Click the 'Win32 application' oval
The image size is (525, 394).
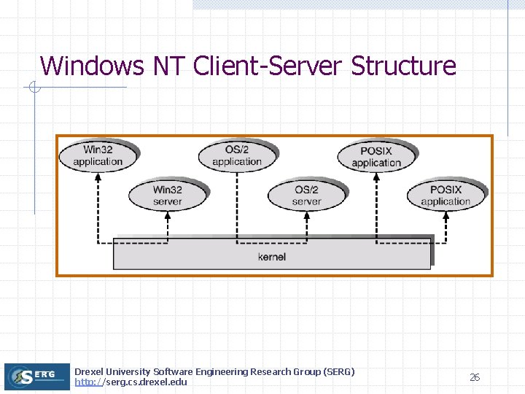tap(98, 156)
